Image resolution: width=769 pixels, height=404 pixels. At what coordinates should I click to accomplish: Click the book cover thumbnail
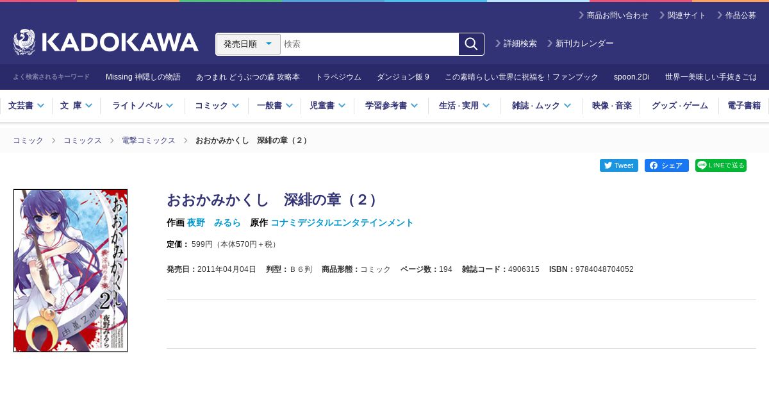(x=70, y=271)
